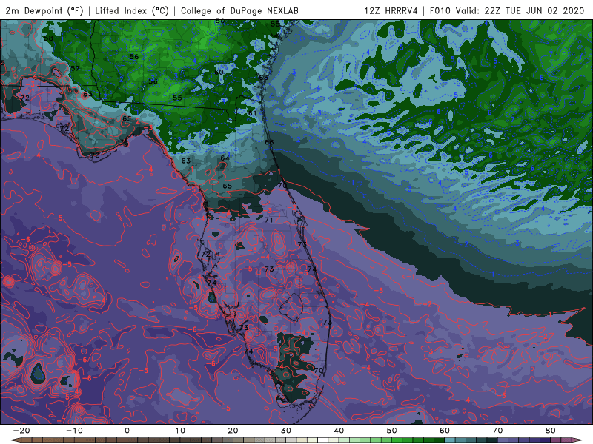Click the "12Z HRRRV4" model run text

(x=391, y=10)
